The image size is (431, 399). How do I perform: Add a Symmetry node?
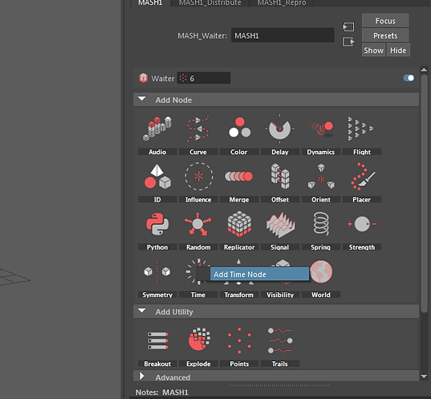coord(157,271)
